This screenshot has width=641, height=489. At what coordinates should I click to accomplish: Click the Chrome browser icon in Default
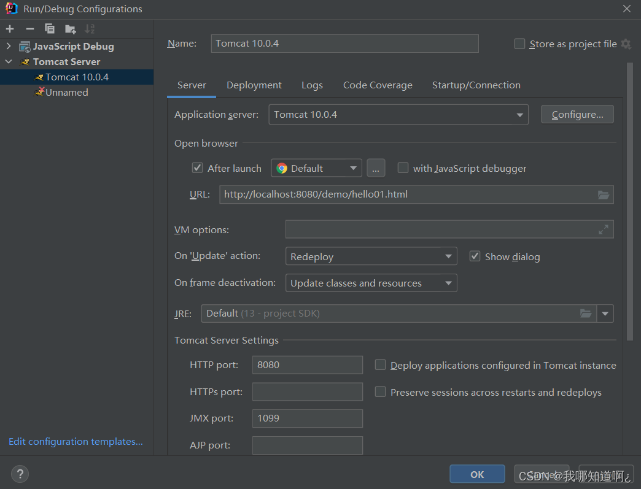(x=282, y=168)
